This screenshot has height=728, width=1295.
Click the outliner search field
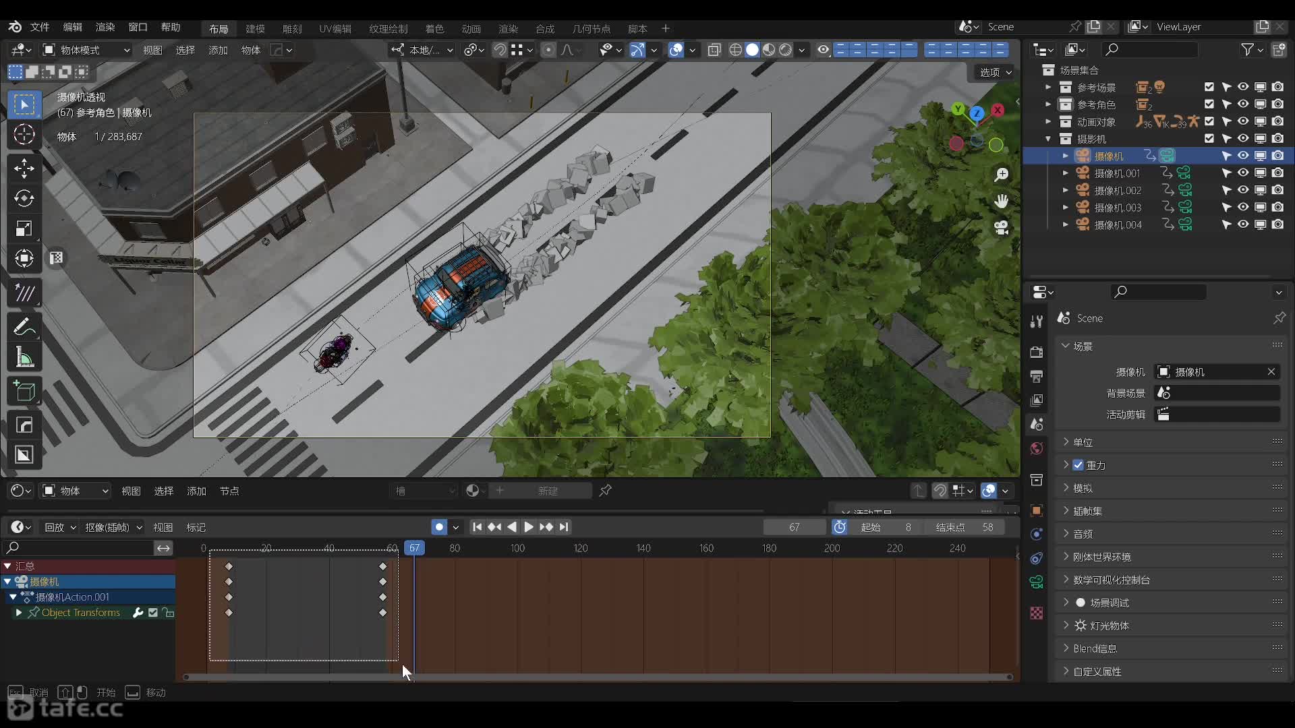pos(1151,50)
